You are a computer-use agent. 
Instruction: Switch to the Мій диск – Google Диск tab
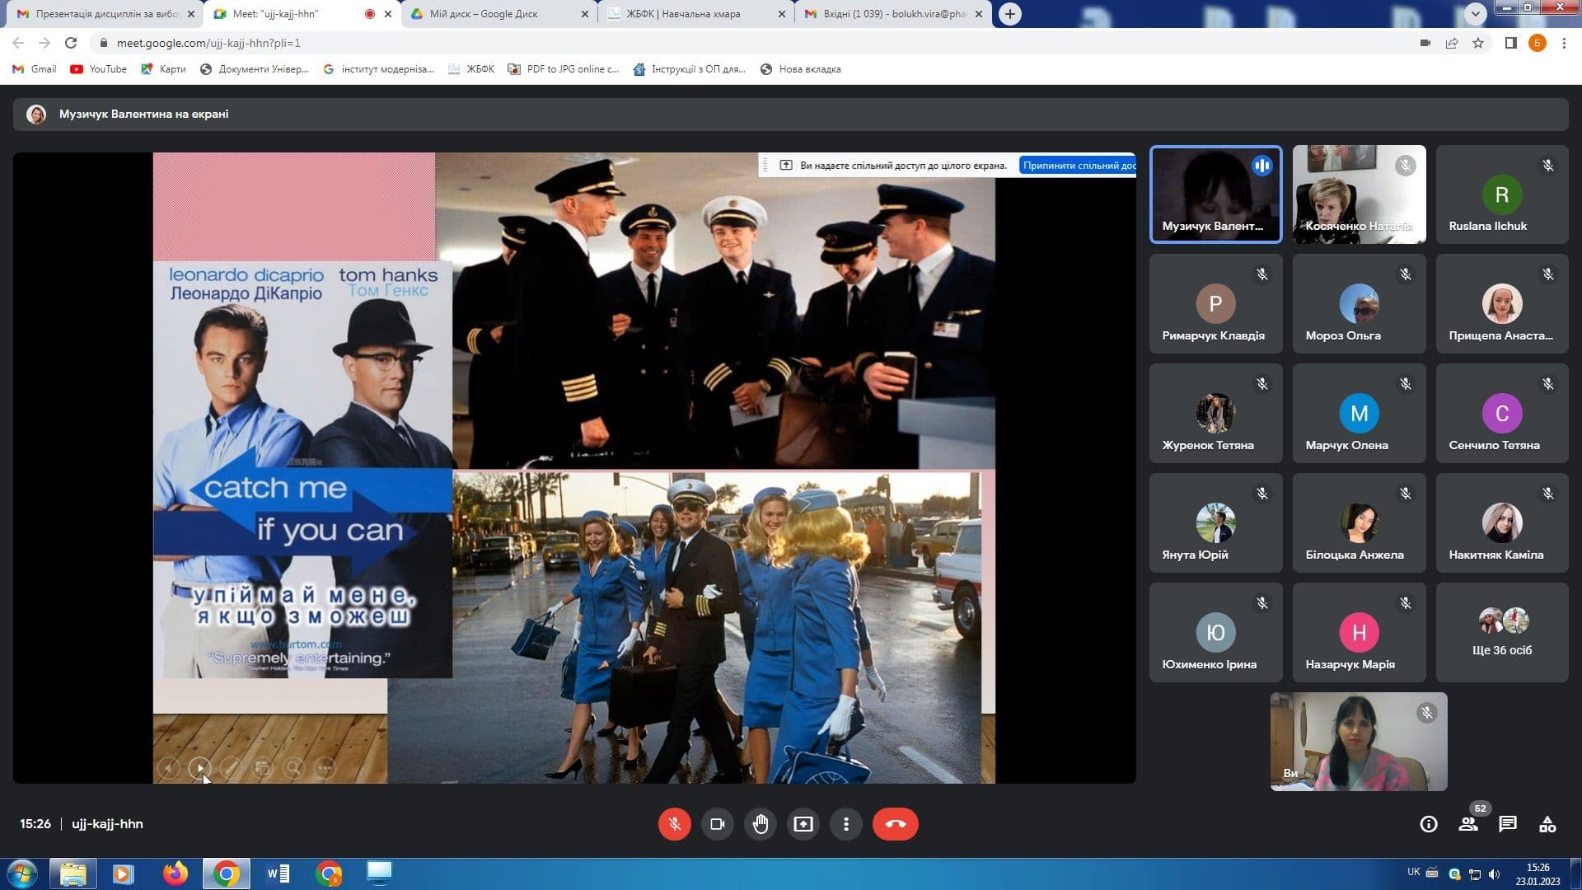499,14
